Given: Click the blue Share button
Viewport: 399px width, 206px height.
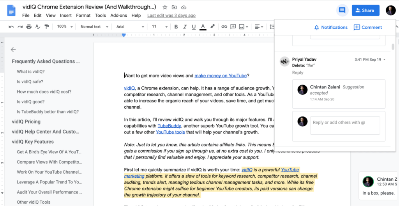Looking at the screenshot, I should (x=365, y=11).
